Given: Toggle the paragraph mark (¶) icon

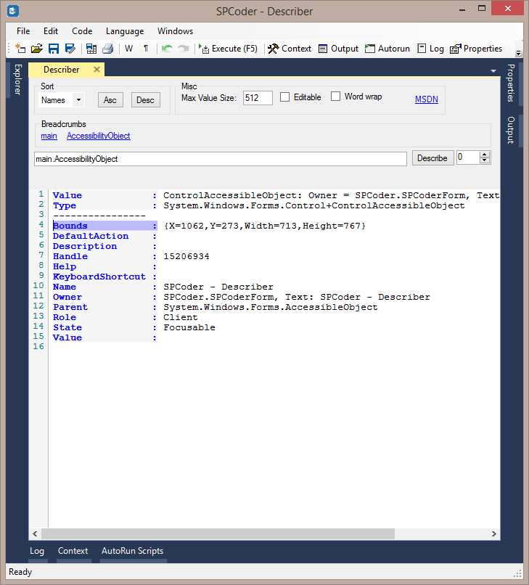Looking at the screenshot, I should [x=146, y=49].
